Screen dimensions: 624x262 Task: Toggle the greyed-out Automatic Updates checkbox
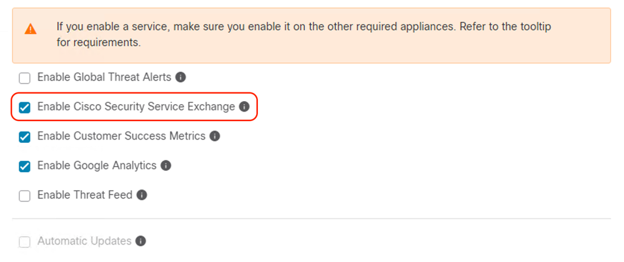(25, 241)
